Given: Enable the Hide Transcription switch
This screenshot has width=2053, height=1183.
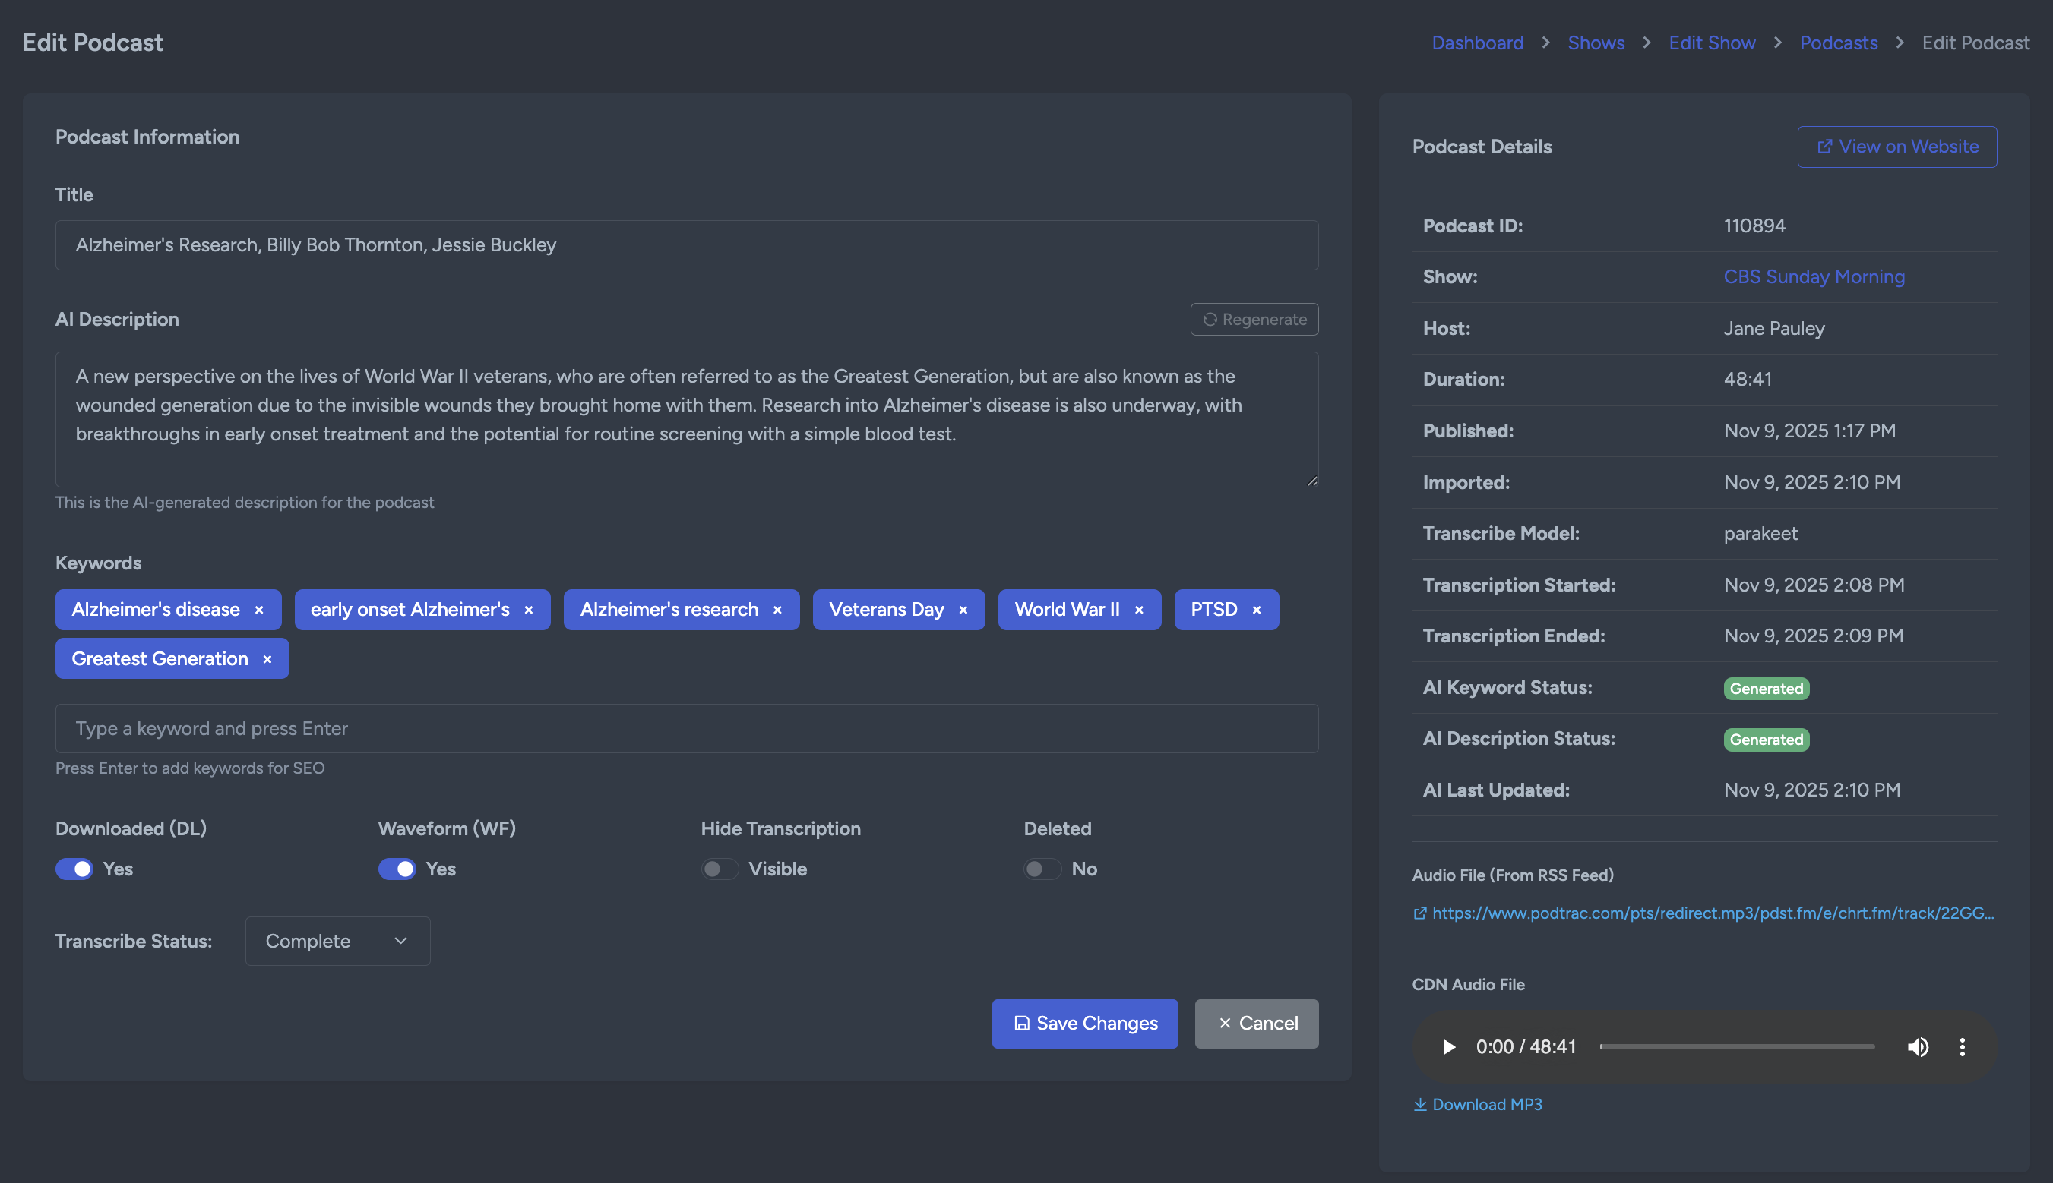Looking at the screenshot, I should [720, 869].
